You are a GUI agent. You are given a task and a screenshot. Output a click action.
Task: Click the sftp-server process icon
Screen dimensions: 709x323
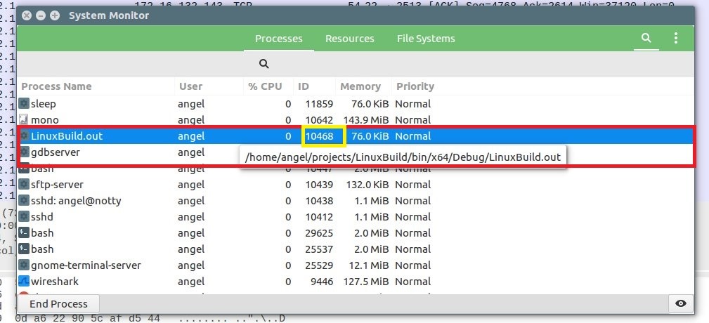24,185
